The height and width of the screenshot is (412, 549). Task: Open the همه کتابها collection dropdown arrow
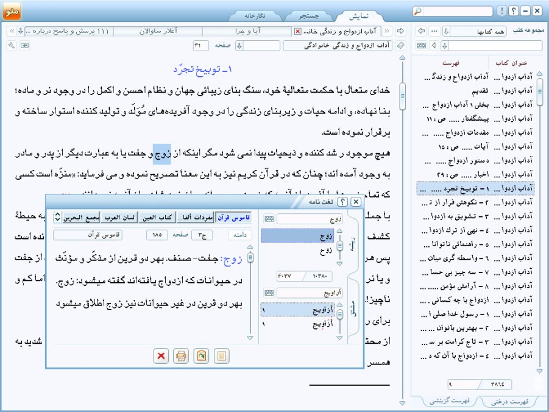pos(446,31)
